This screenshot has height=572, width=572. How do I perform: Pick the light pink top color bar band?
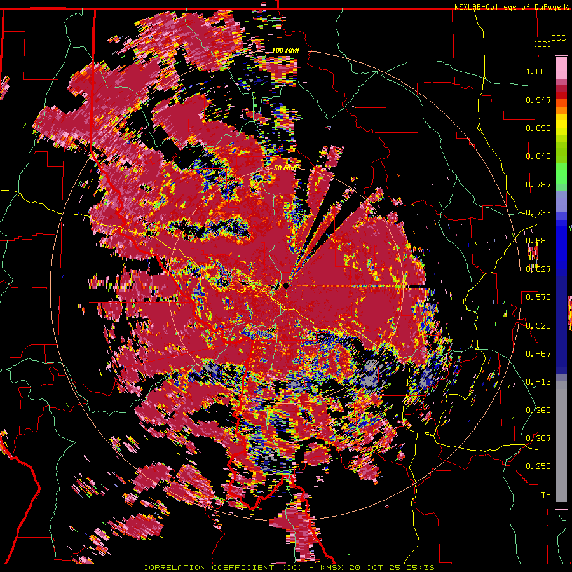click(x=561, y=67)
